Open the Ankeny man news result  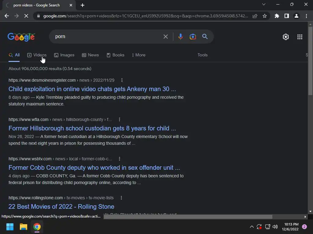pos(92,89)
